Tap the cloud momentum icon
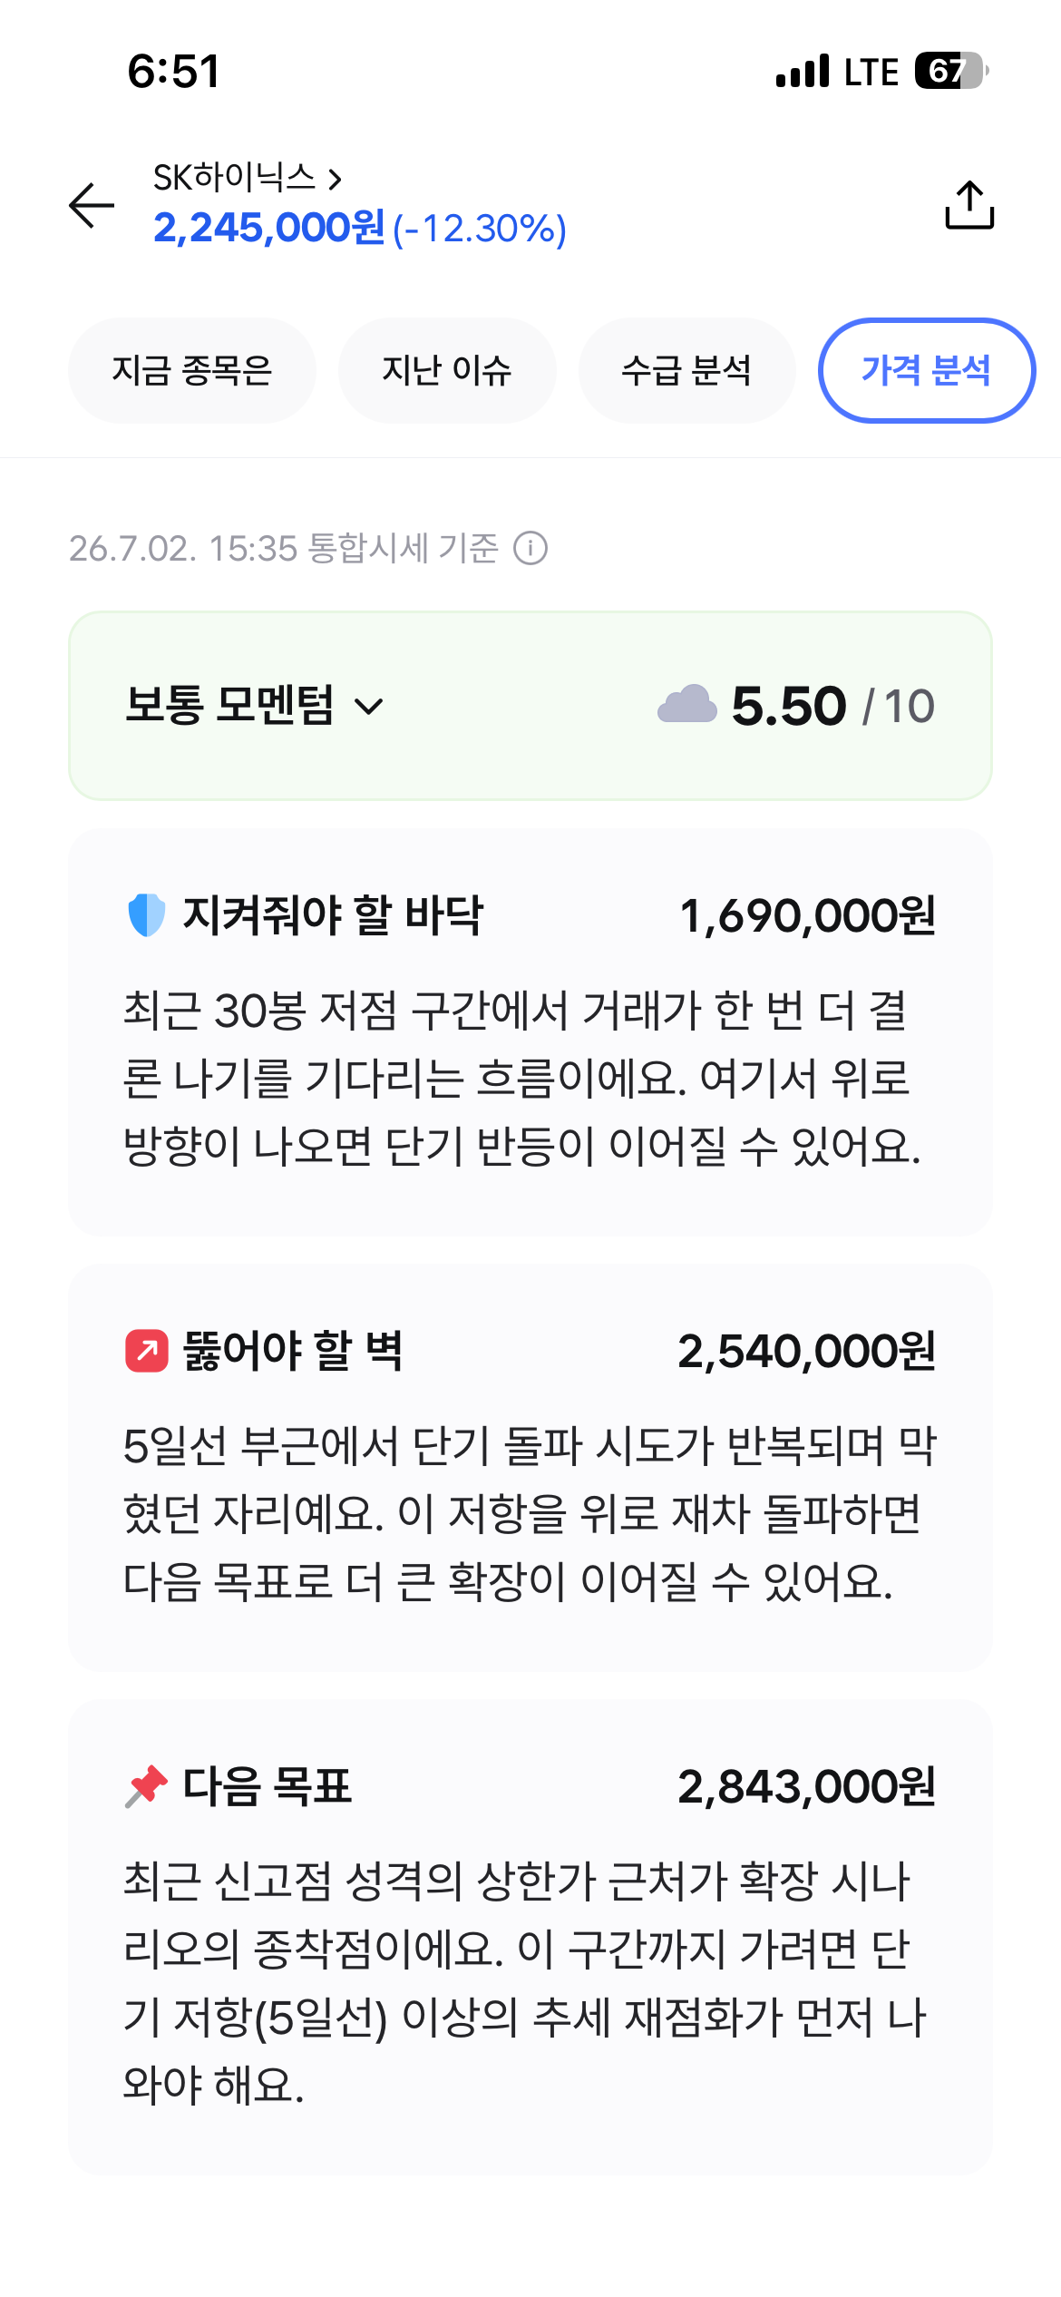This screenshot has width=1061, height=2297. point(687,705)
